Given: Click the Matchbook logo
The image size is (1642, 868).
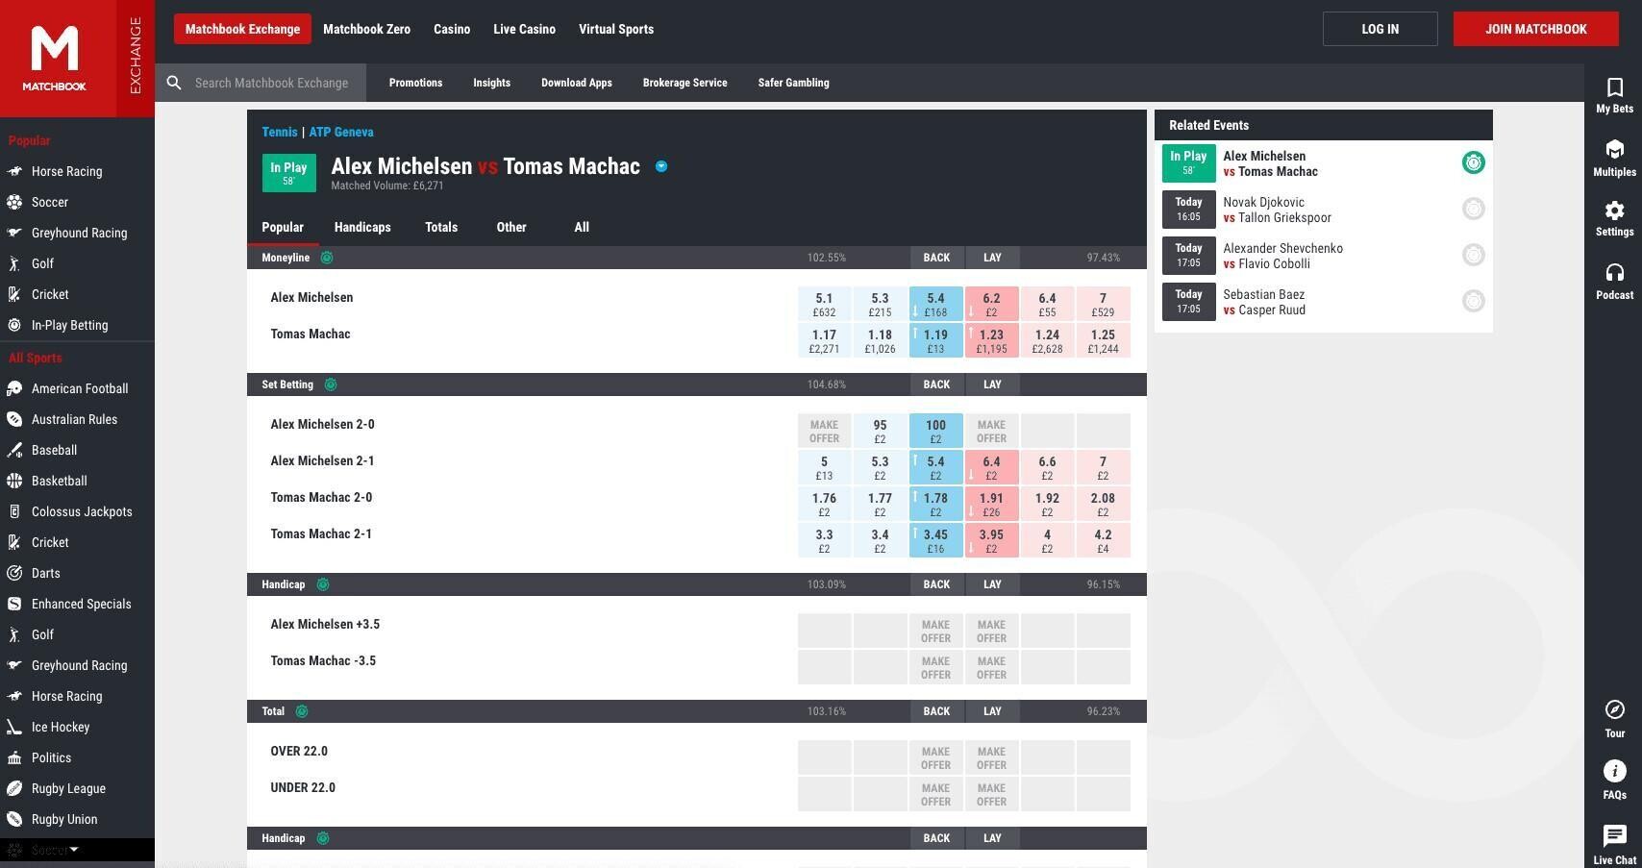Looking at the screenshot, I should click(x=55, y=59).
